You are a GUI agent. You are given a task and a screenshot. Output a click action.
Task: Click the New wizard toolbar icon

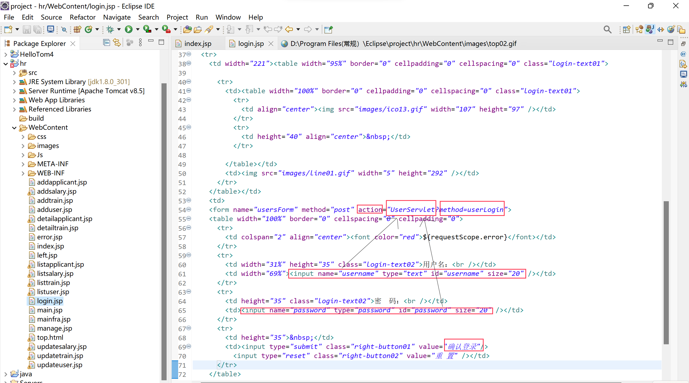[x=8, y=29]
